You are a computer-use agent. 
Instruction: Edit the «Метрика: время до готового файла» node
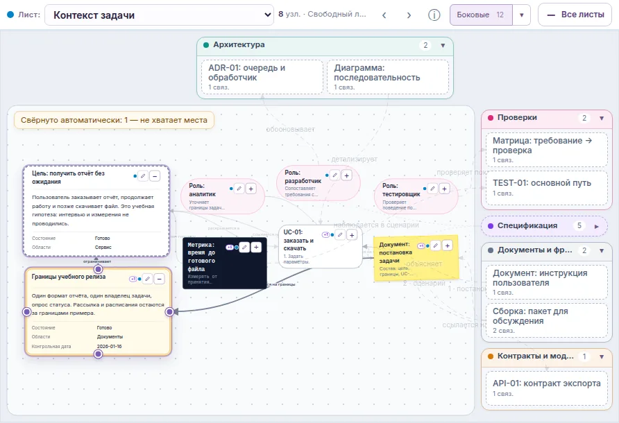point(244,247)
